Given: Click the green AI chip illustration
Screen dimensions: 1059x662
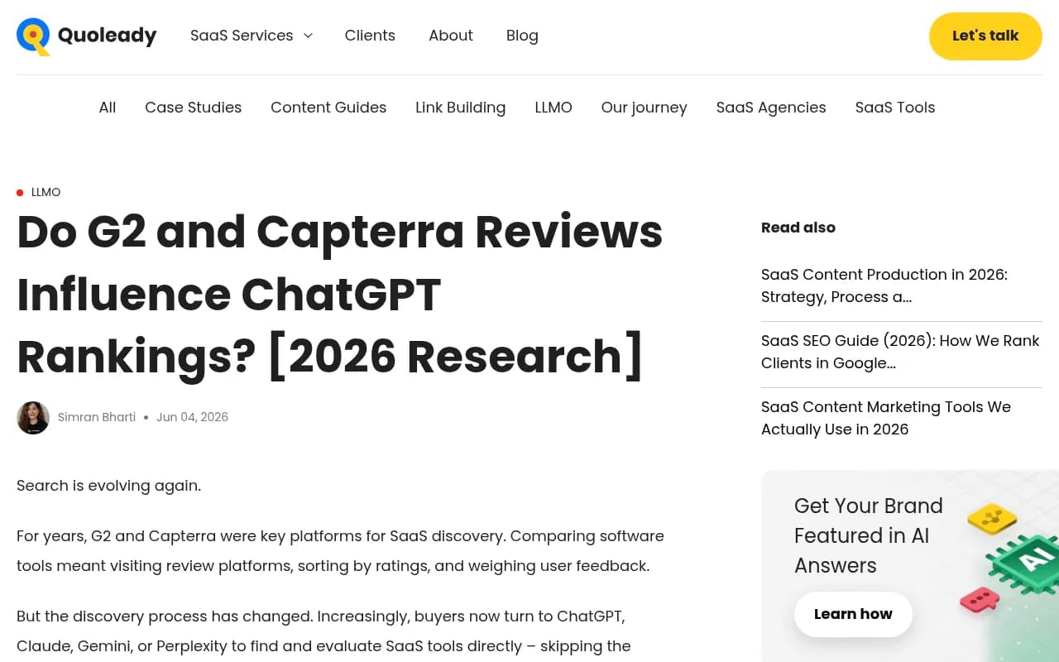Looking at the screenshot, I should [x=1024, y=564].
